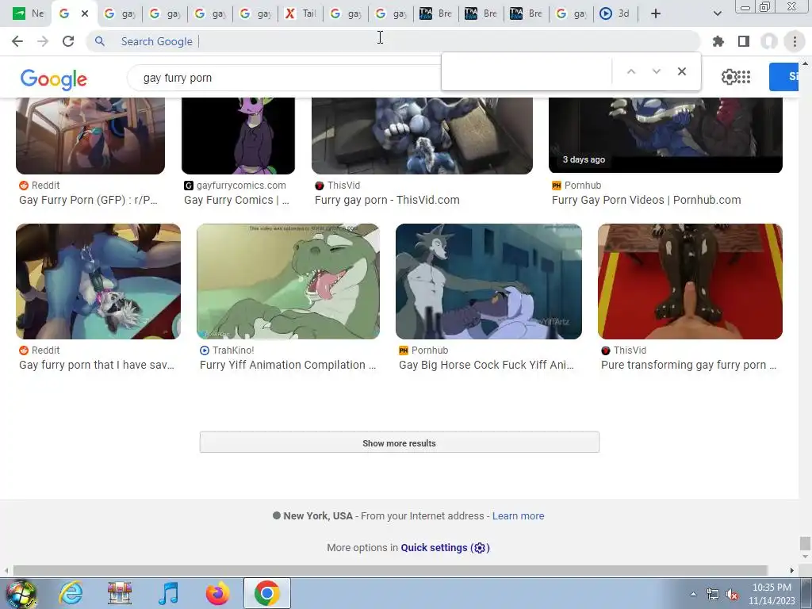Click the vertical scrollbar thumb
The height and width of the screenshot is (609, 812).
pos(805,543)
